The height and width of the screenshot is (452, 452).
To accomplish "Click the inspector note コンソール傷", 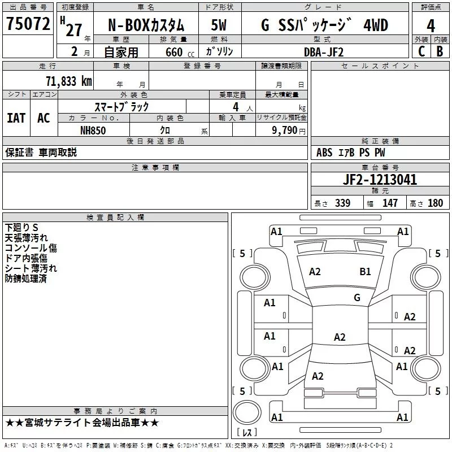I will click(x=31, y=248).
